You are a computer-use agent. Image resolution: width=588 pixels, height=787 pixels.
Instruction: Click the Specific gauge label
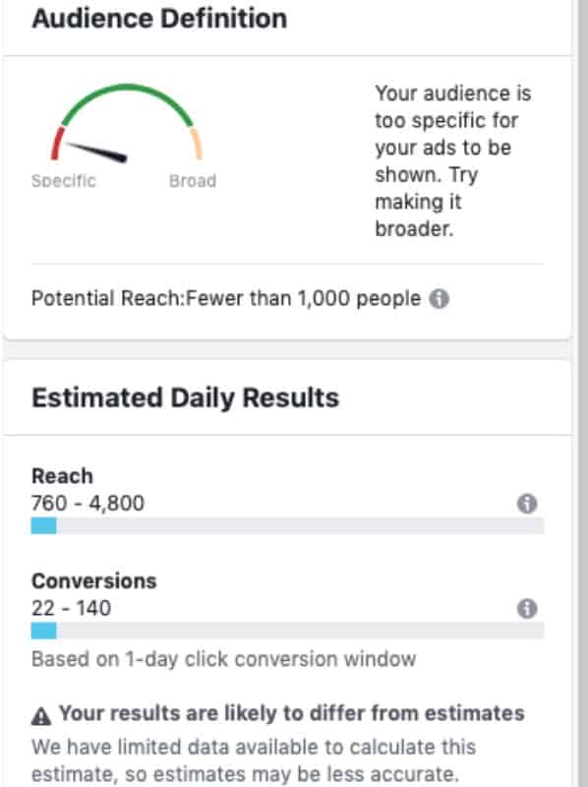click(64, 181)
